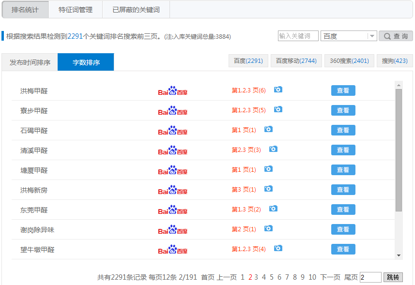Click camera snapshot icon for 洪梅甲醛
The height and width of the screenshot is (285, 415).
pyautogui.click(x=278, y=90)
